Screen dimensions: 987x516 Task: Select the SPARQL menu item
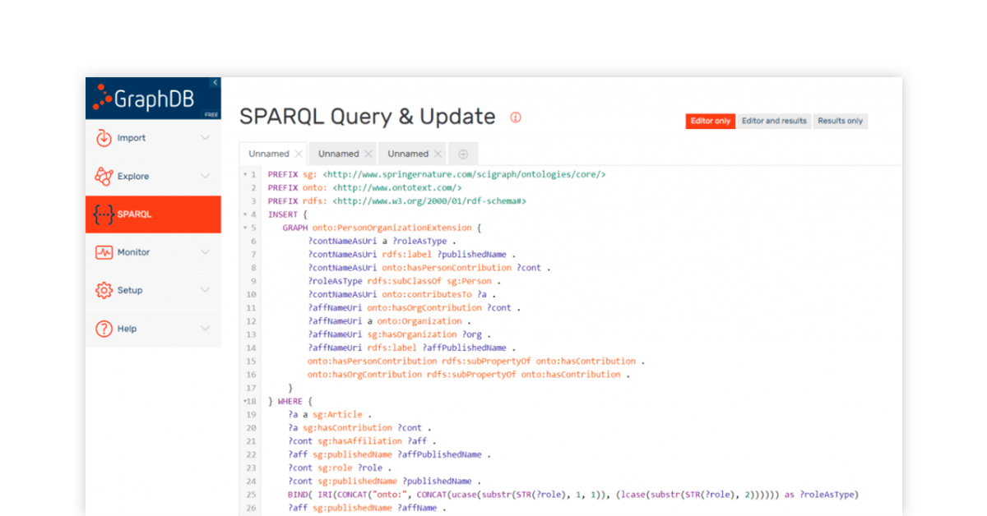point(153,214)
